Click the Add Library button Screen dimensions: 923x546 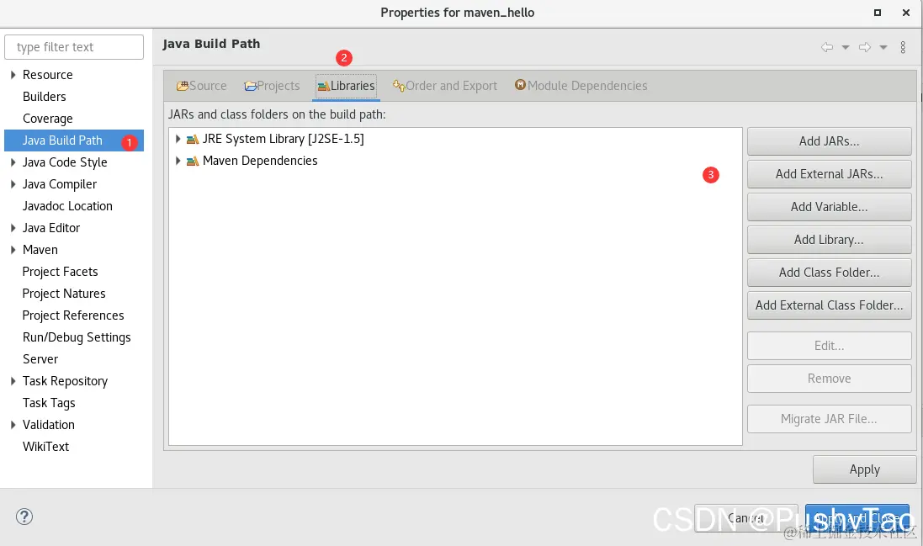[830, 240]
